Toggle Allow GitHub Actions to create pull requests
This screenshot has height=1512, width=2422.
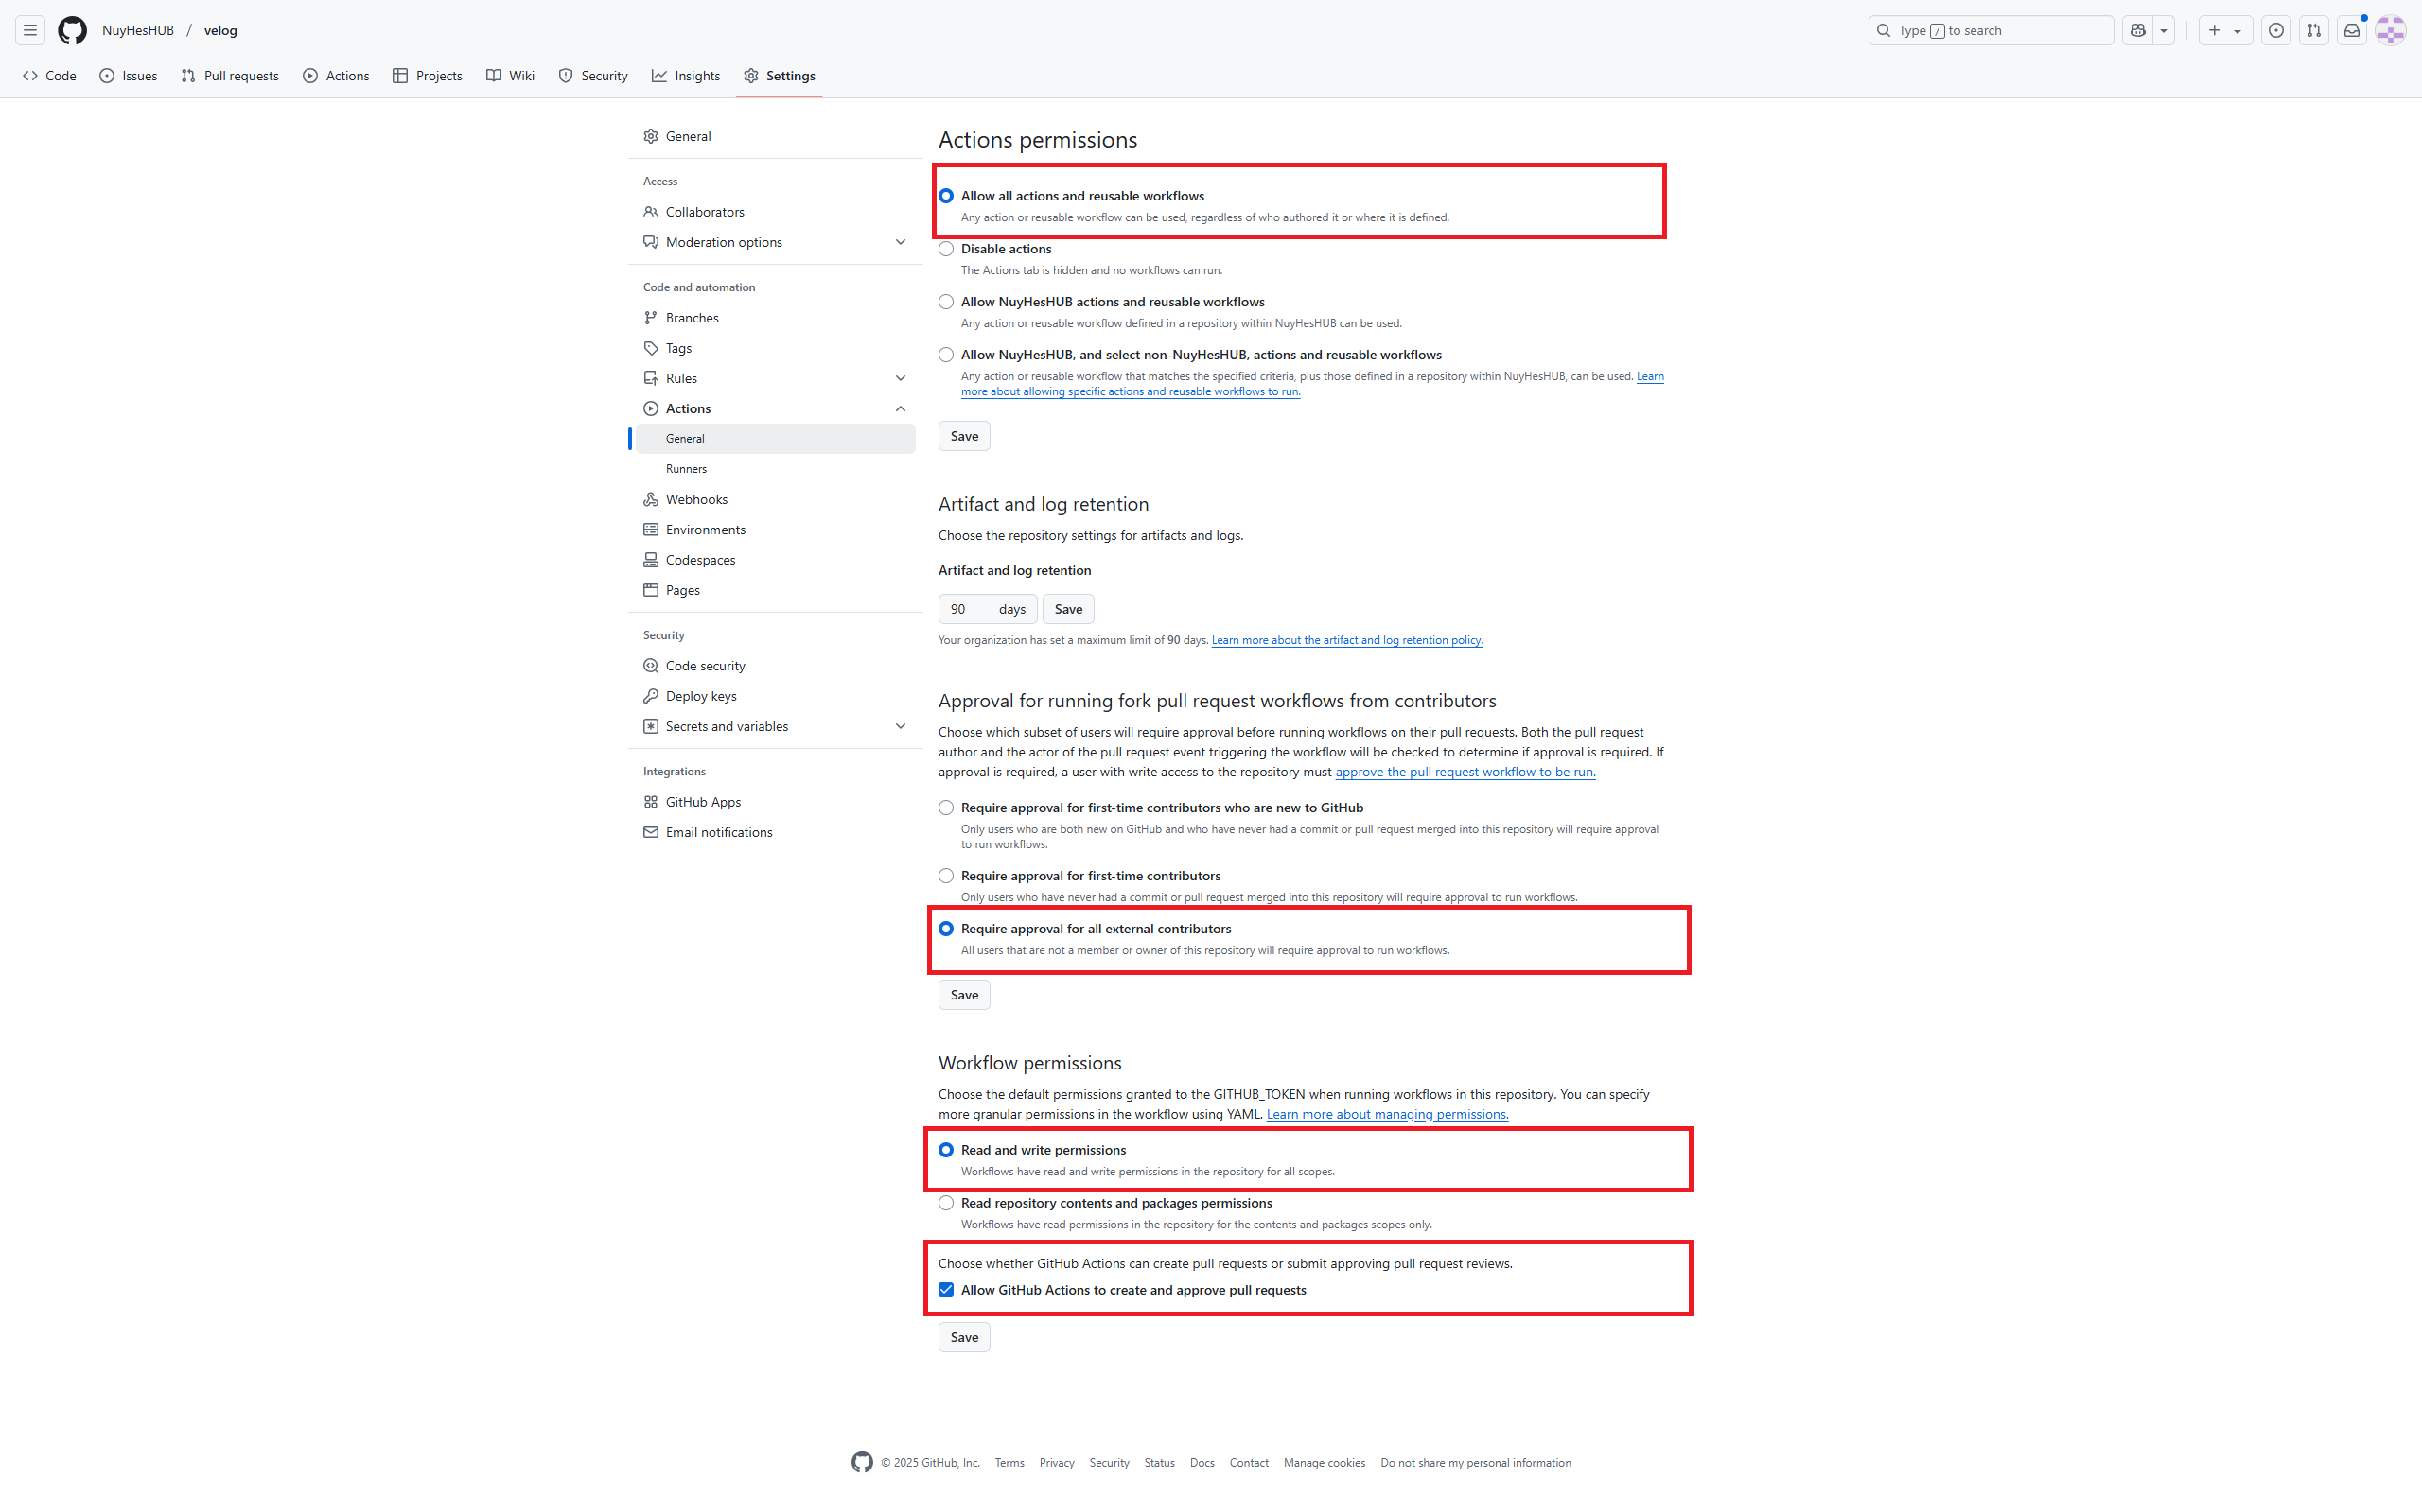[x=945, y=1290]
